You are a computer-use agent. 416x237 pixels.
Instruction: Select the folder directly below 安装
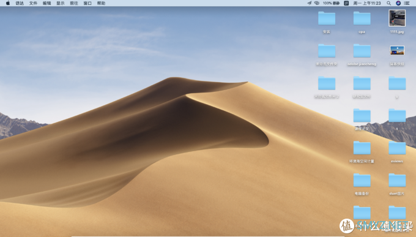pyautogui.click(x=327, y=51)
